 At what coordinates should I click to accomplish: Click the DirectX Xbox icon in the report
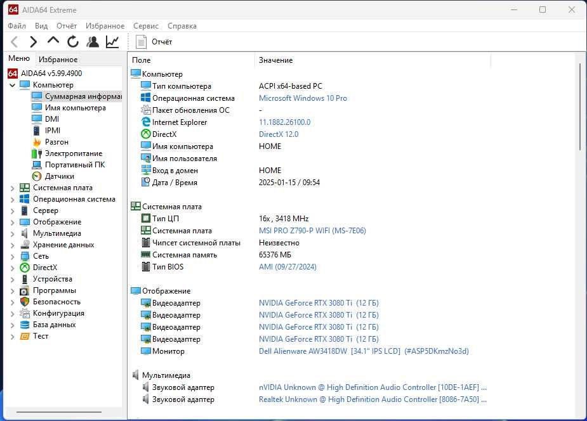coord(145,134)
